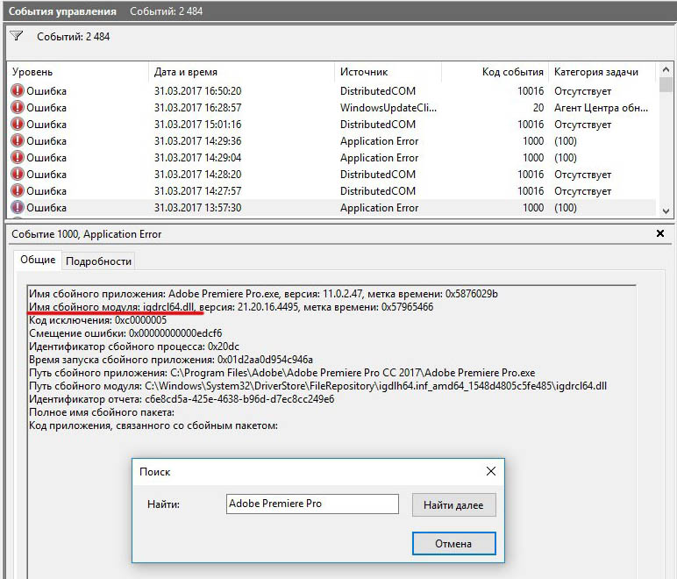677x579 pixels.
Task: Click Имя сбойного приложения line
Action: 263,294
